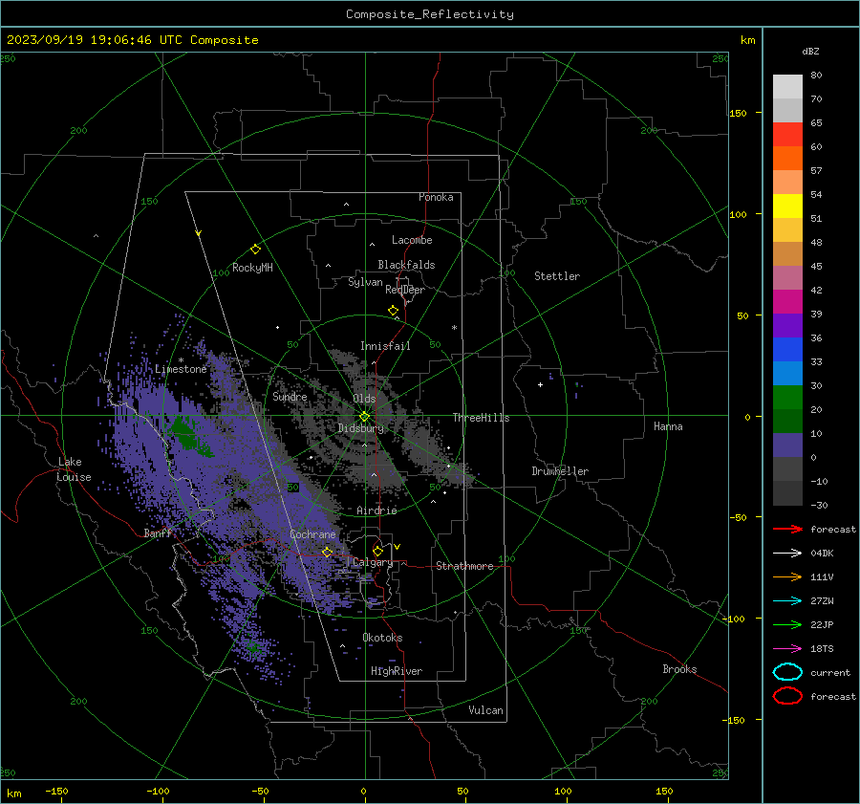The image size is (860, 804).
Task: Click the Ponoka city label
Action: [436, 197]
